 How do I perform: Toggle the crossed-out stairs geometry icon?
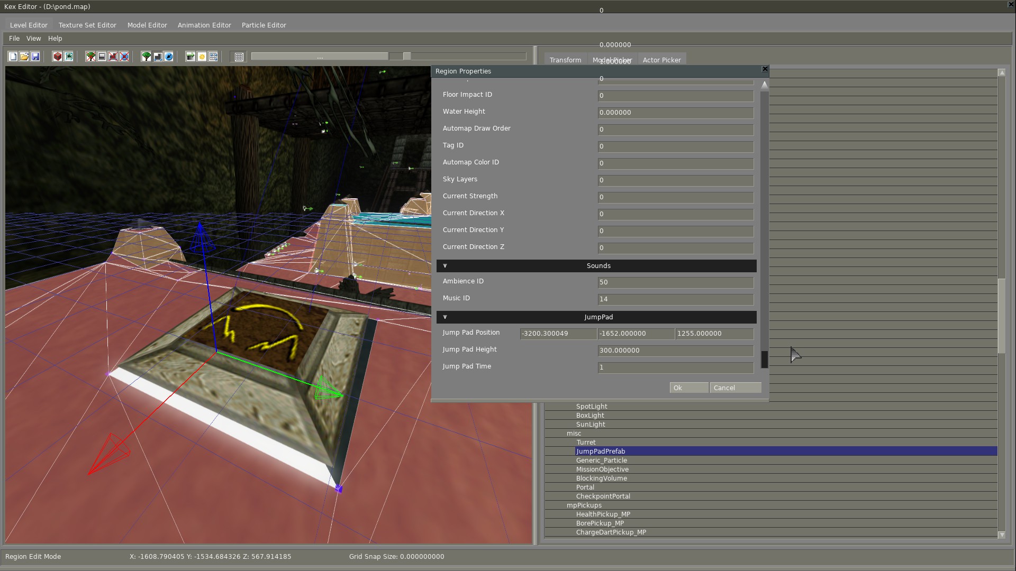click(113, 57)
